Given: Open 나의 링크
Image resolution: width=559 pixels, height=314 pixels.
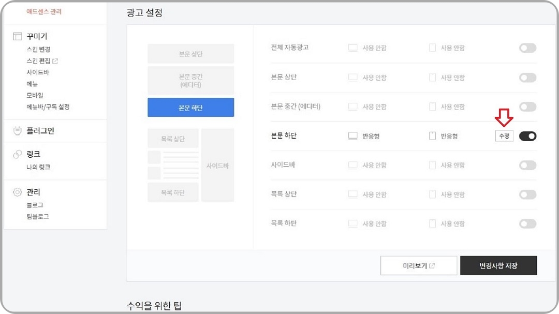Looking at the screenshot, I should click(x=38, y=167).
